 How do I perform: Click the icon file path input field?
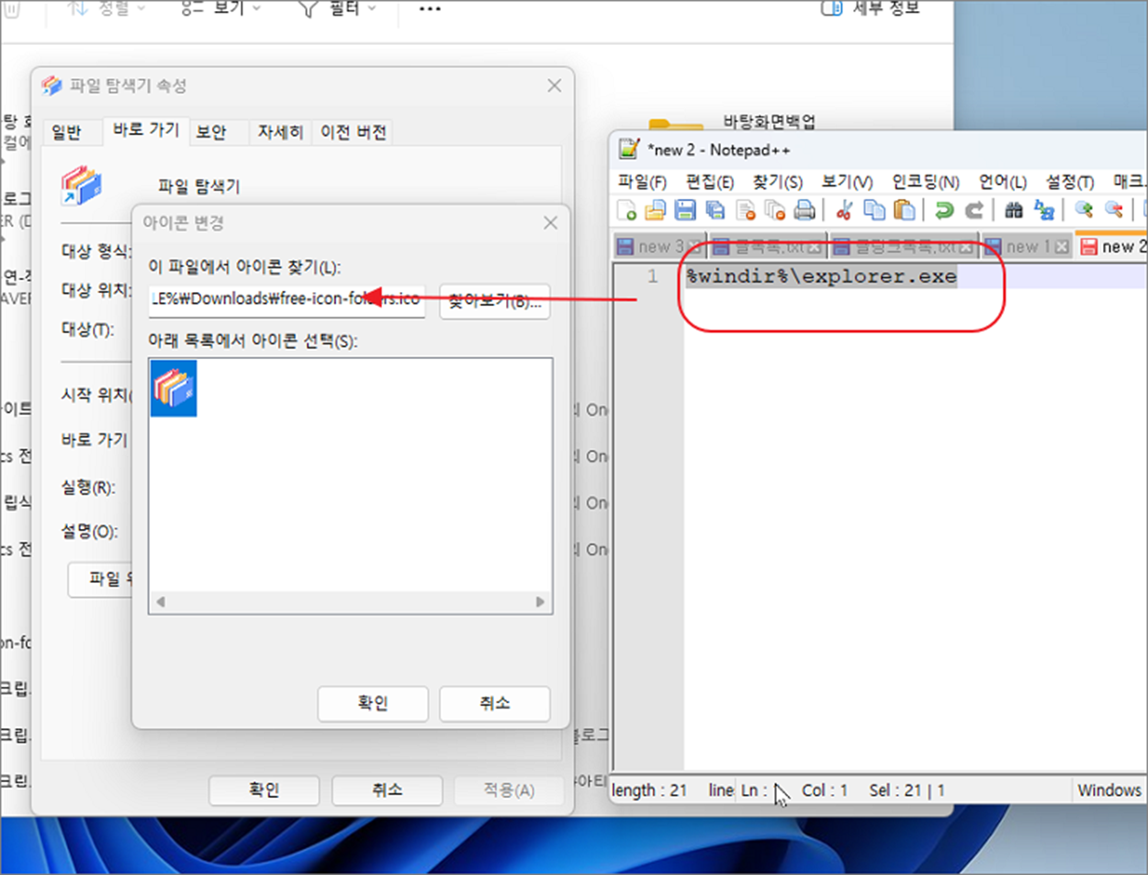(287, 299)
